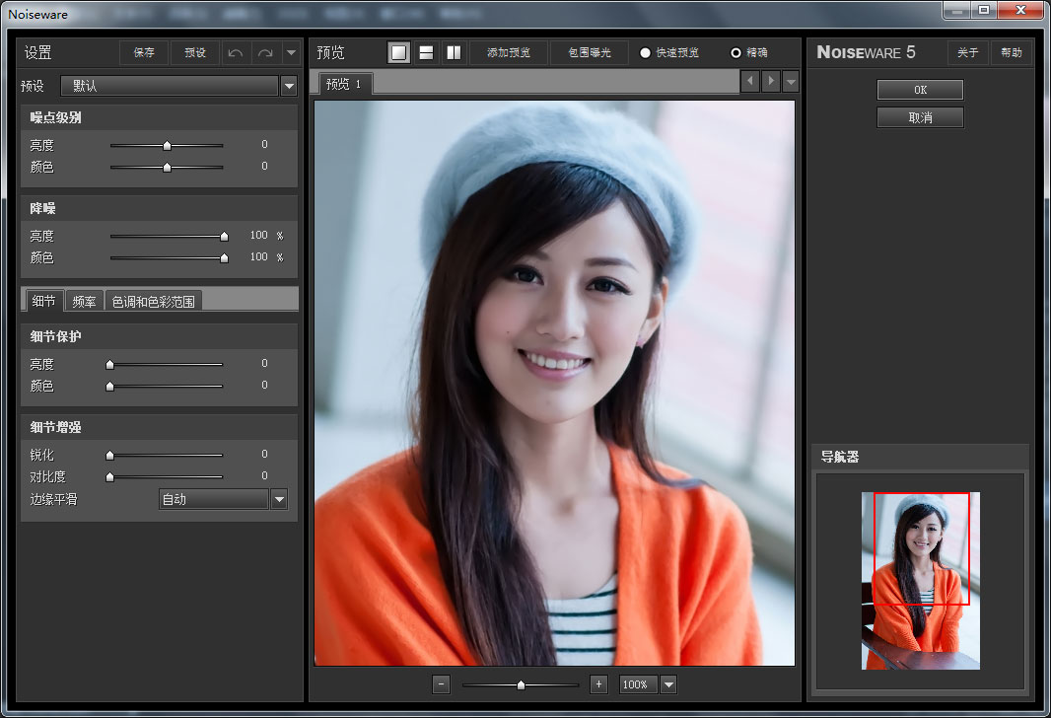Click the redo arrow icon in settings
Image resolution: width=1051 pixels, height=718 pixels.
(x=265, y=53)
